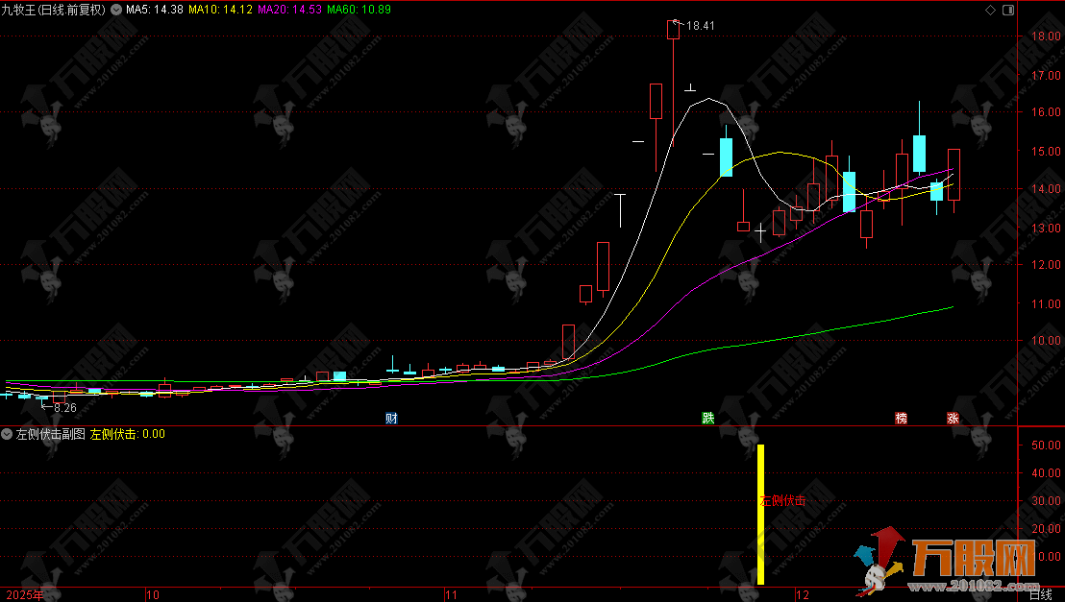1065x602 pixels.
Task: Click the 14.00 price axis label
Action: pyautogui.click(x=1046, y=189)
